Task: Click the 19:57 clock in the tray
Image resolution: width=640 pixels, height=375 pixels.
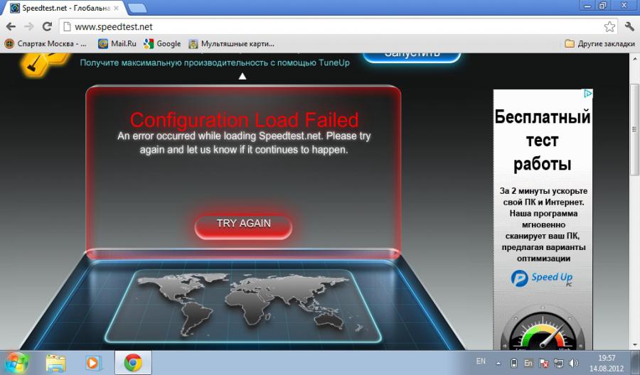Action: tap(607, 358)
